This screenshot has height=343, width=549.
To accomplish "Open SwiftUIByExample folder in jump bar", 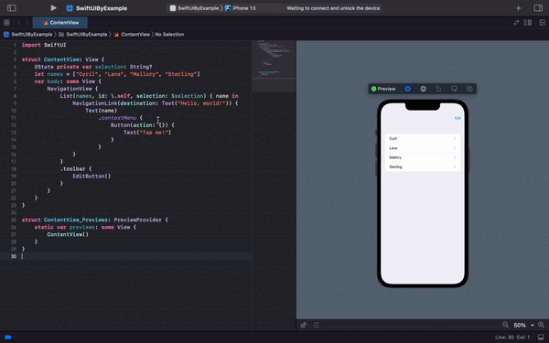I will [83, 35].
